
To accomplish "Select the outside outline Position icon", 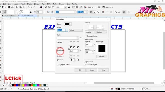I will [71, 60].
